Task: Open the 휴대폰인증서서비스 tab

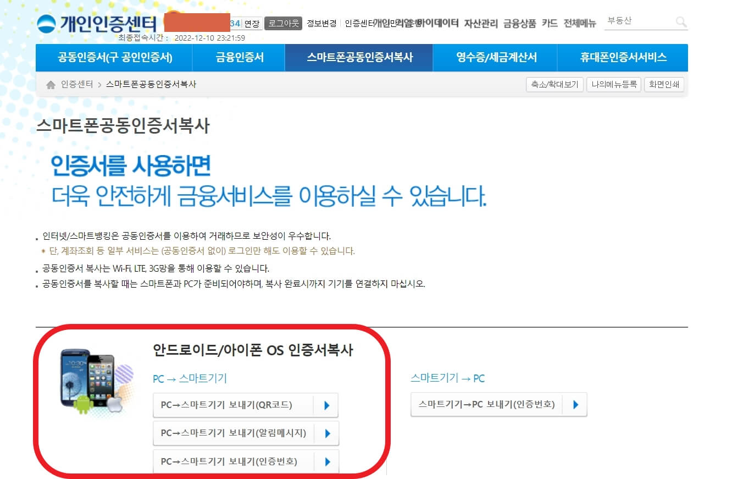Action: pyautogui.click(x=623, y=57)
